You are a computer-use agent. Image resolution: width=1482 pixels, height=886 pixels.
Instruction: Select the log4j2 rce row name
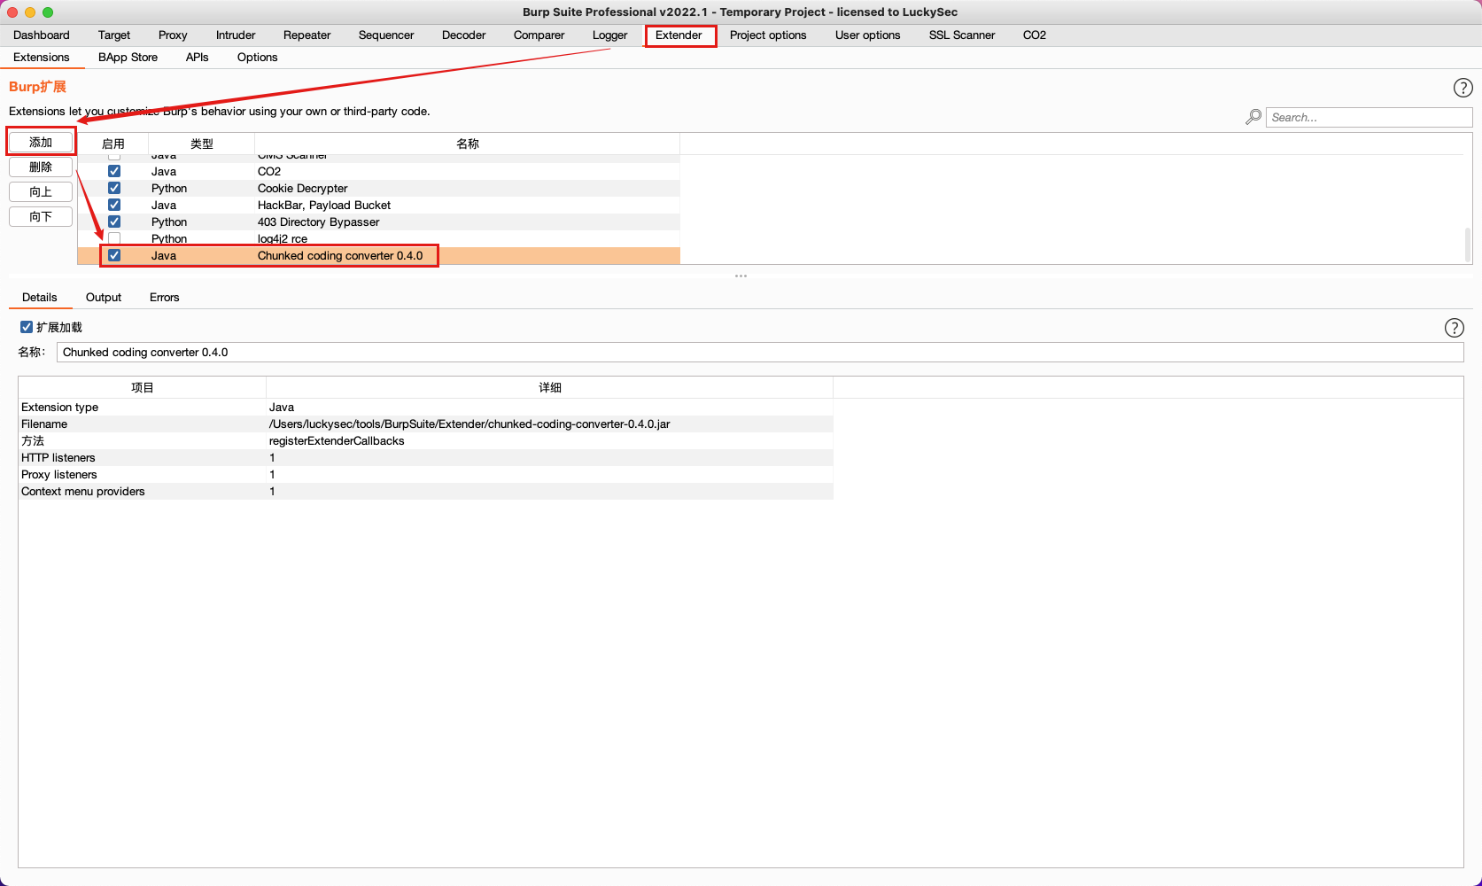283,238
